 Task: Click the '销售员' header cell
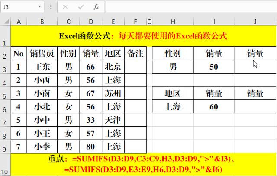tap(42, 53)
